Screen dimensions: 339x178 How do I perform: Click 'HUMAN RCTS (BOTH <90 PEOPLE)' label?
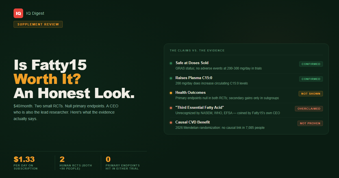click(x=76, y=167)
